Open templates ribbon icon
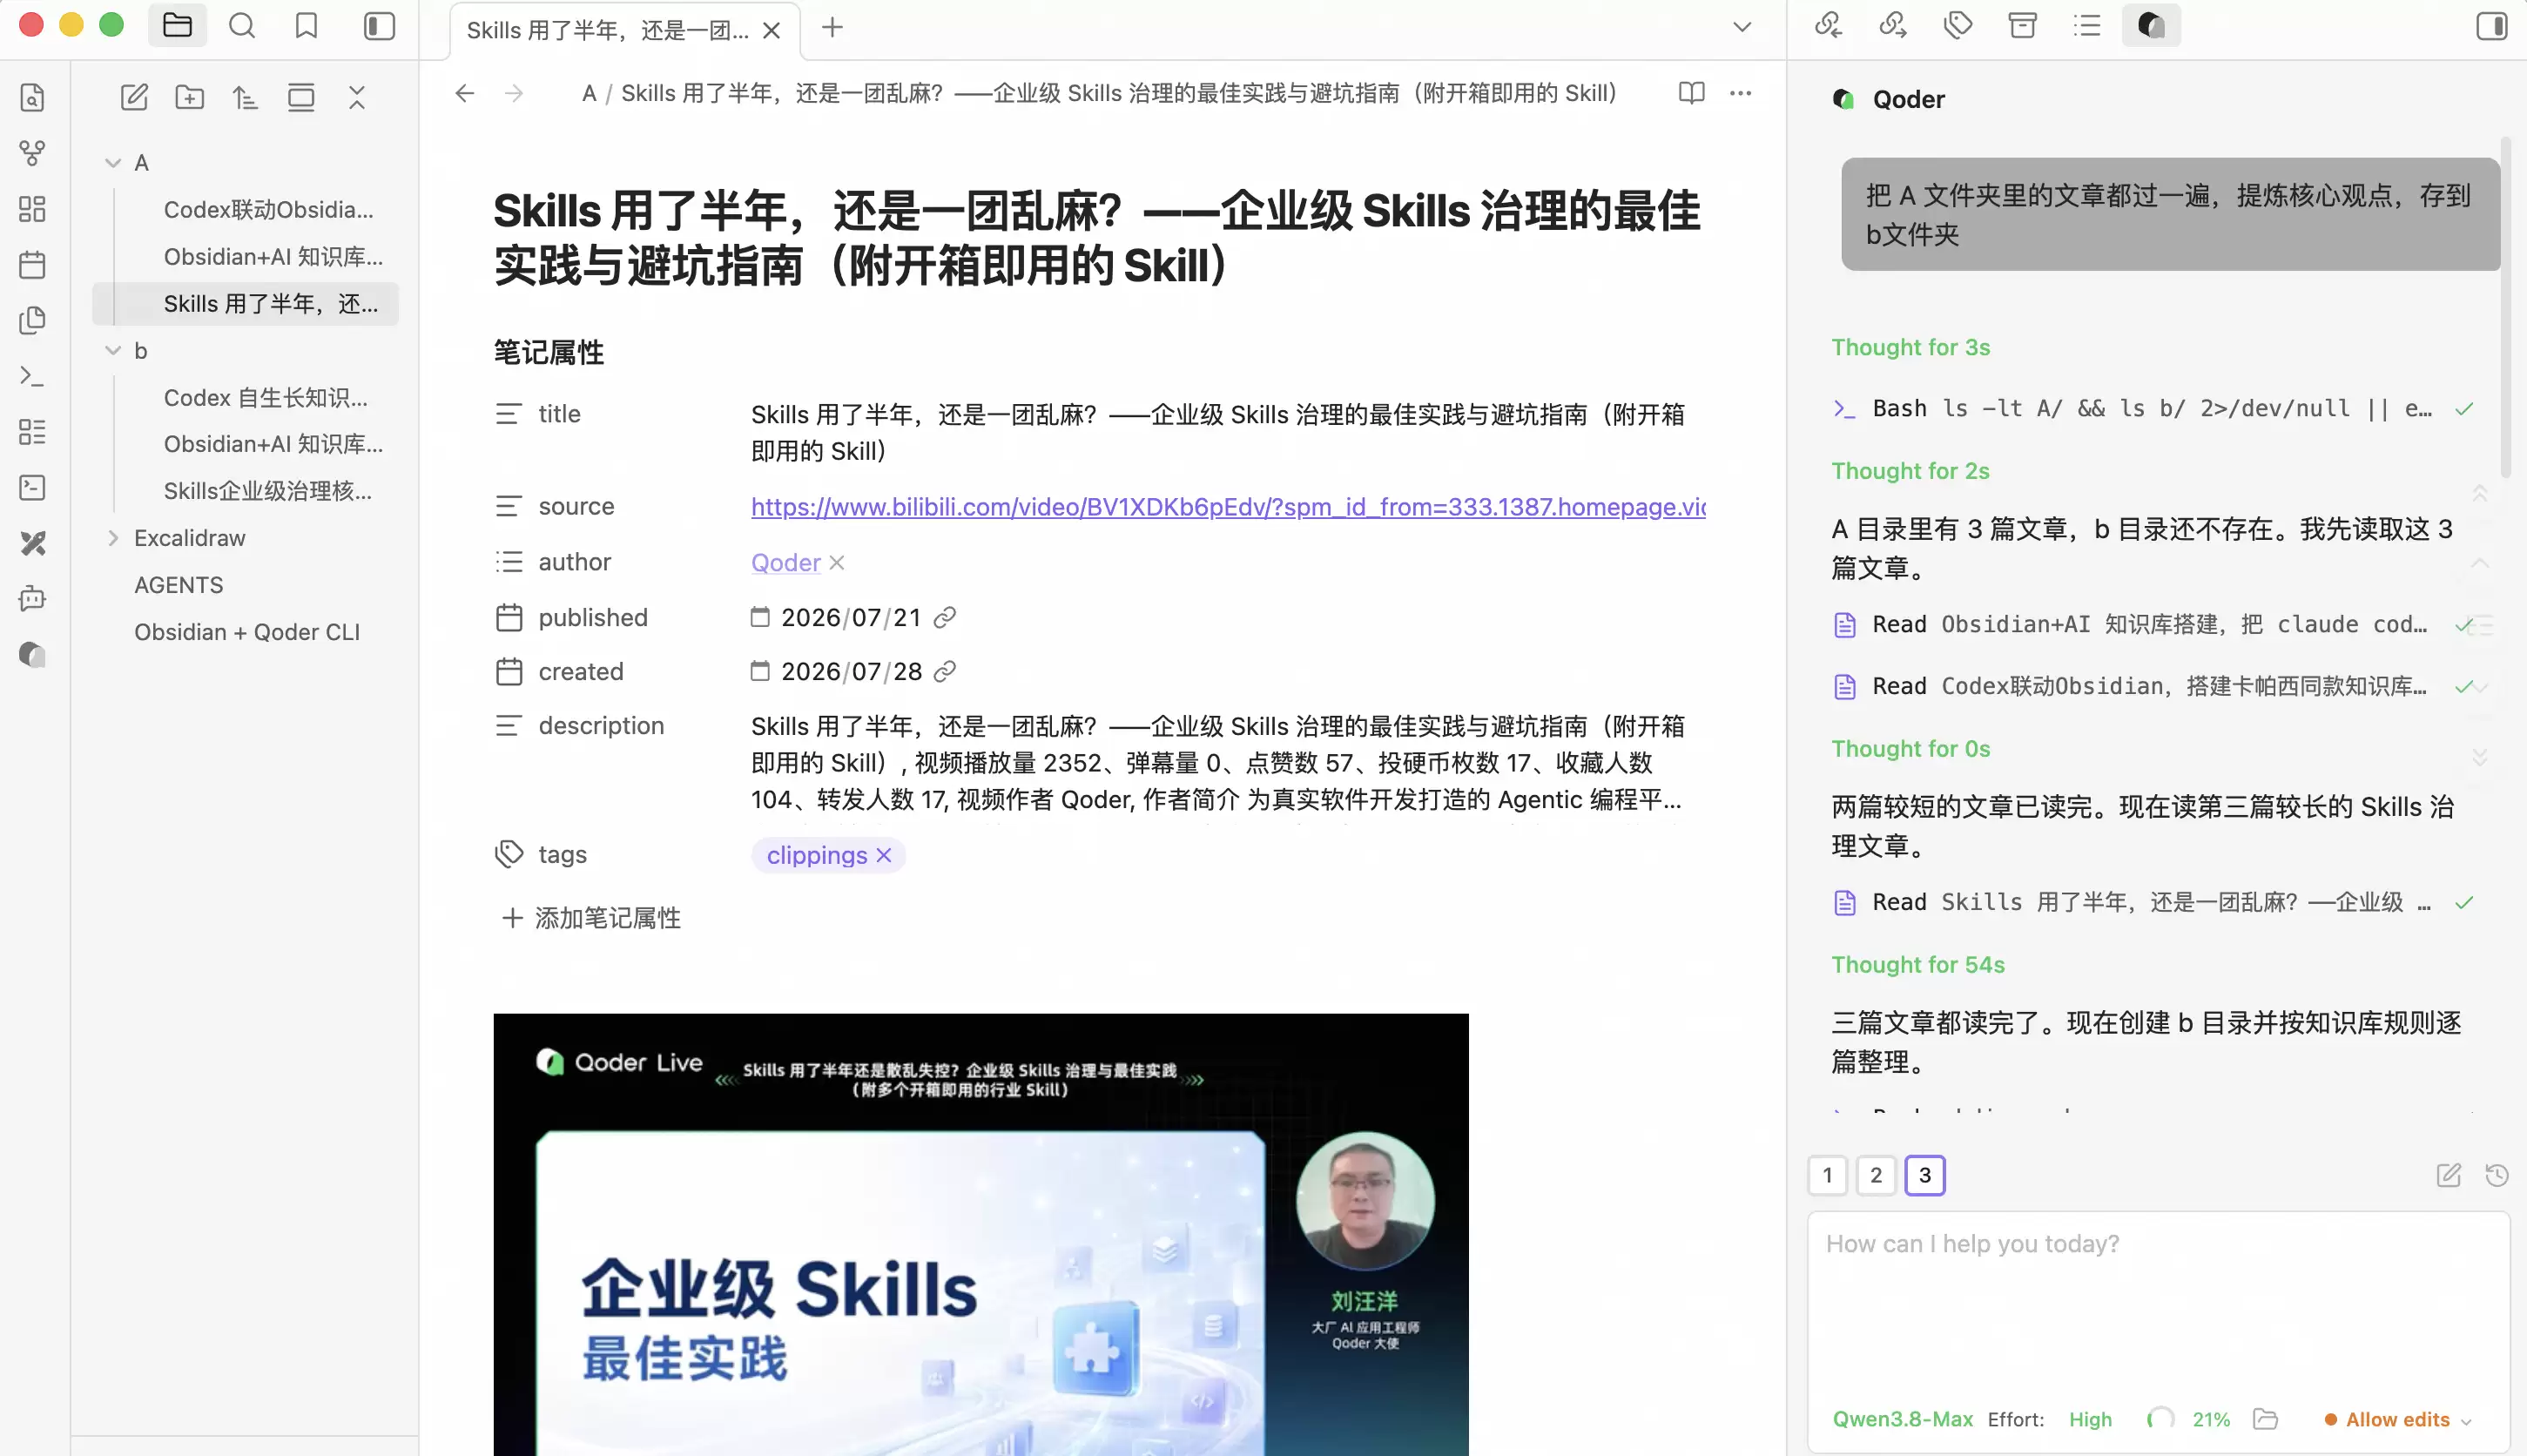The image size is (2527, 1456). coord(32,320)
